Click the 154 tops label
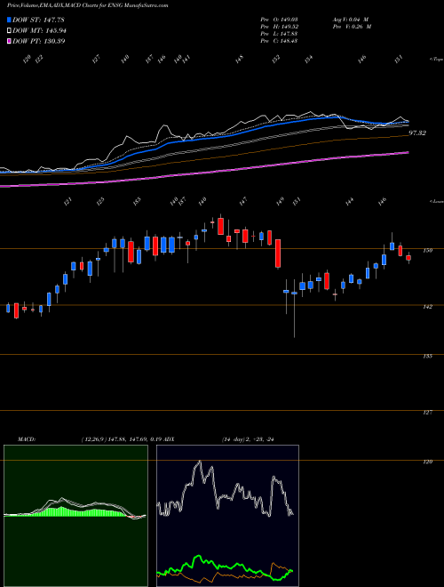The height and width of the screenshot is (587, 444). coord(309,60)
